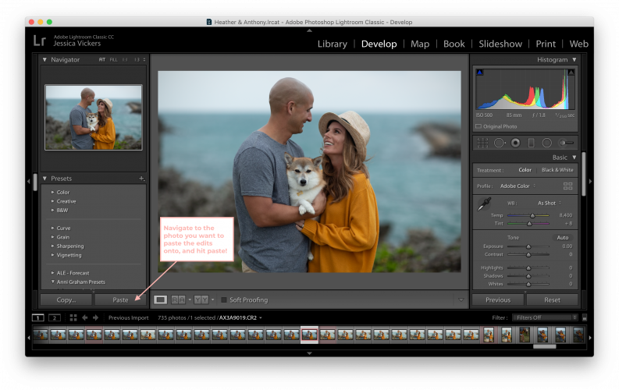Select the Adjustment Brush tool
The height and width of the screenshot is (390, 619).
pos(566,143)
